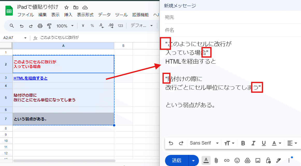The width and height of the screenshot is (301, 166).
Task: Open the ツール menu
Action: (121, 15)
